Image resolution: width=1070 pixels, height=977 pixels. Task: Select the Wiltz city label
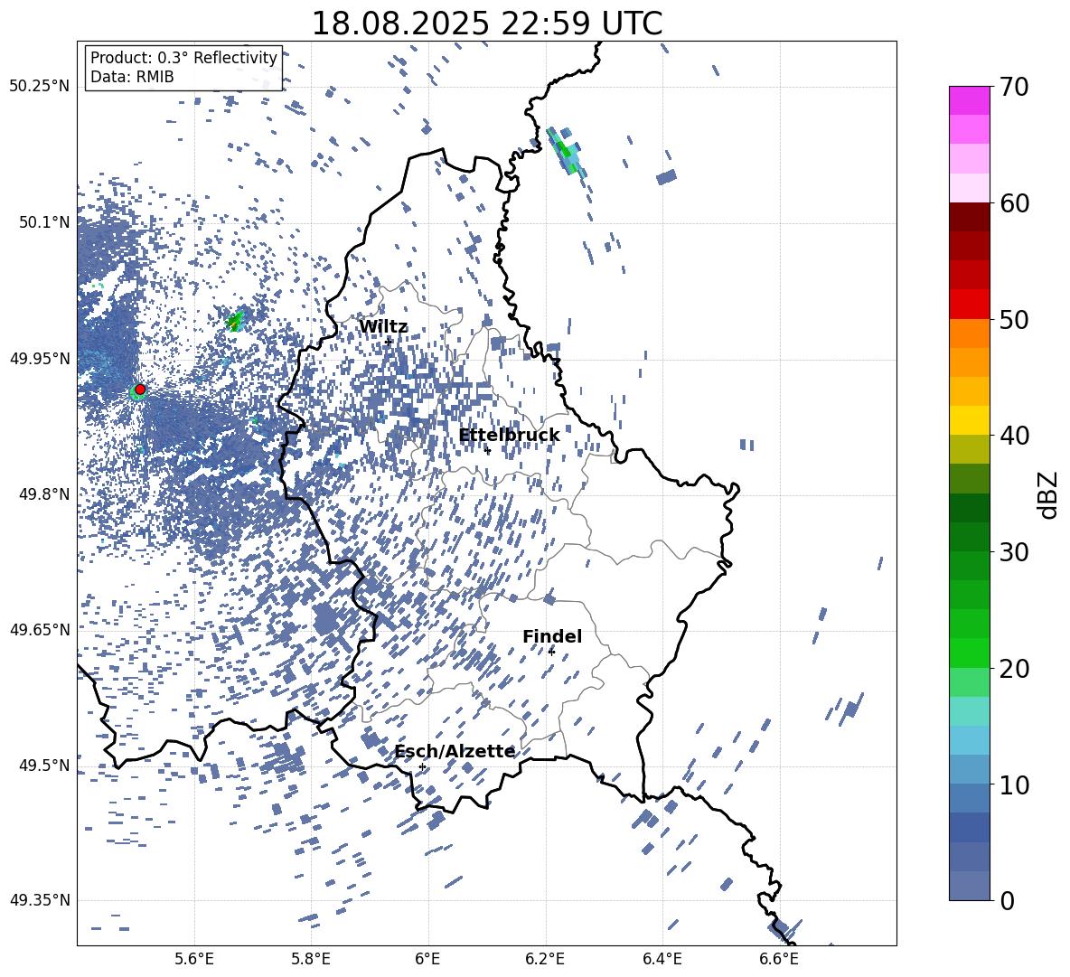(383, 327)
